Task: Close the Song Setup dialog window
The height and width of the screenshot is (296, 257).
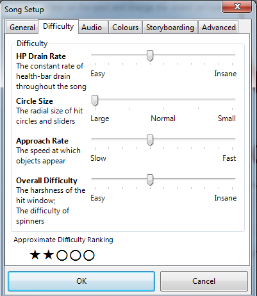Action: tap(237, 7)
